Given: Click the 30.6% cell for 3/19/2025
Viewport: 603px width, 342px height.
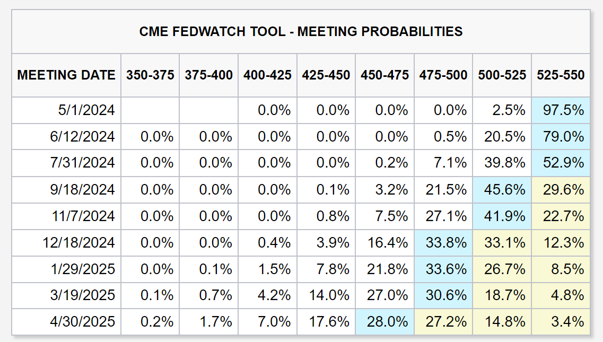Looking at the screenshot, I should pyautogui.click(x=443, y=295).
